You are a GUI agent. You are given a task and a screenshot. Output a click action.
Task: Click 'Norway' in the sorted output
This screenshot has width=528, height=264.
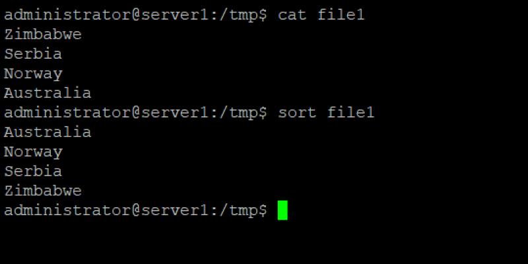point(33,152)
